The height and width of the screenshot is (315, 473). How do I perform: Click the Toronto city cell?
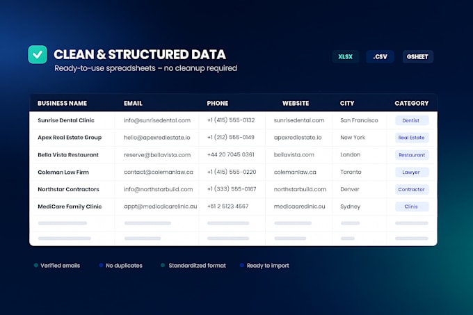point(351,172)
